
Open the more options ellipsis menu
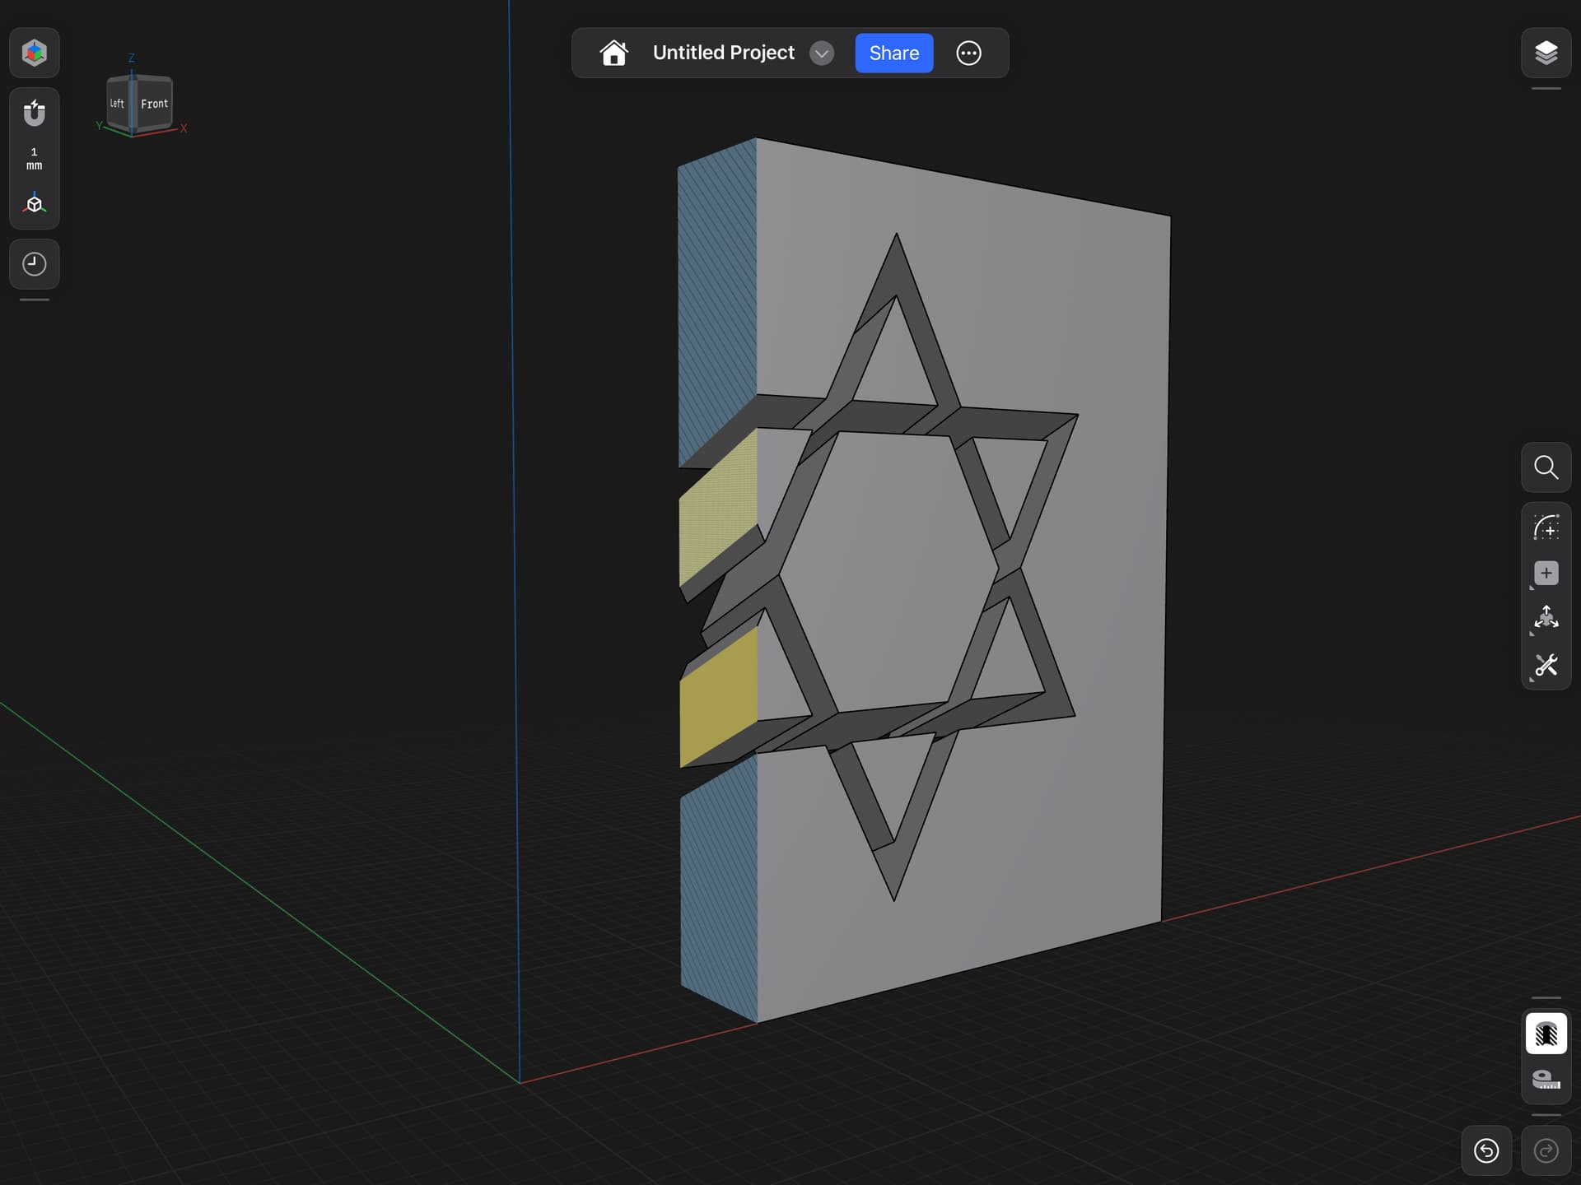968,53
